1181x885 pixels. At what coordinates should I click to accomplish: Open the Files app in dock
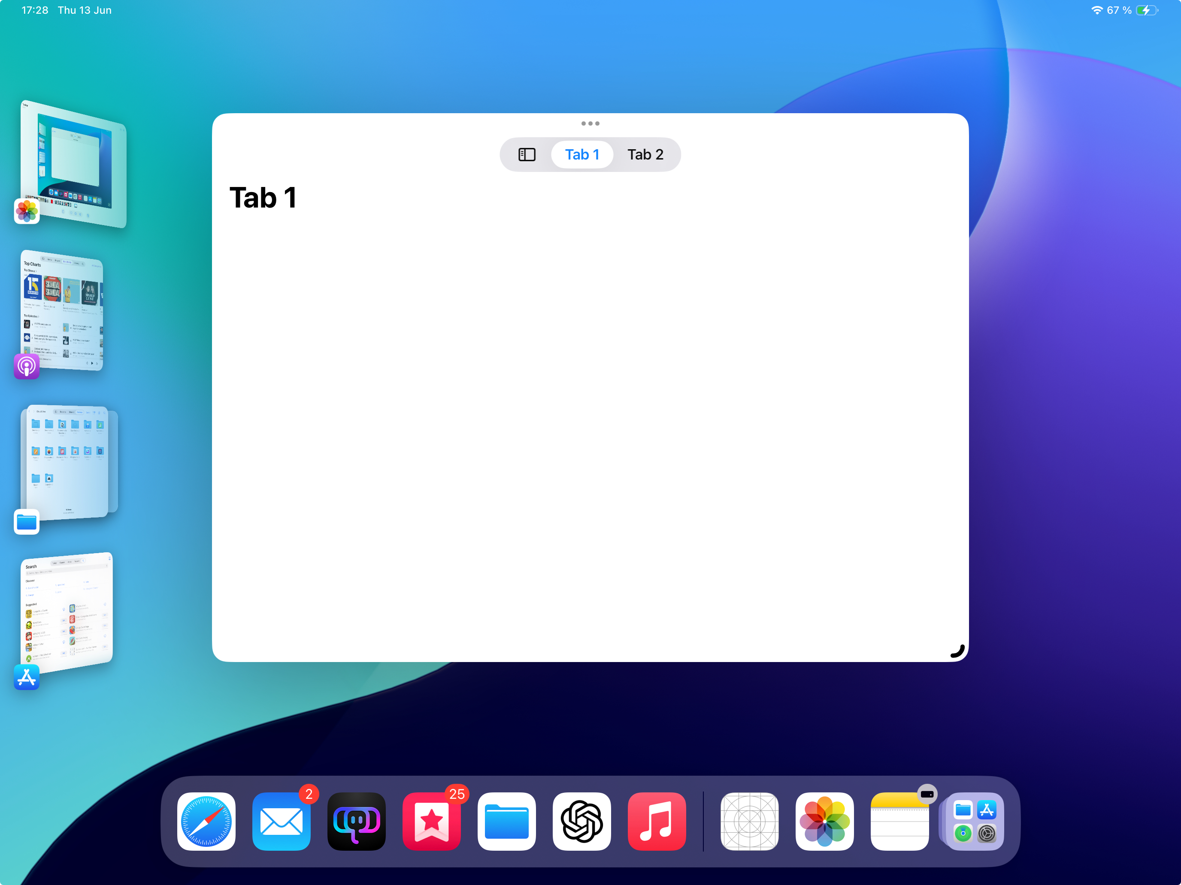pyautogui.click(x=506, y=821)
